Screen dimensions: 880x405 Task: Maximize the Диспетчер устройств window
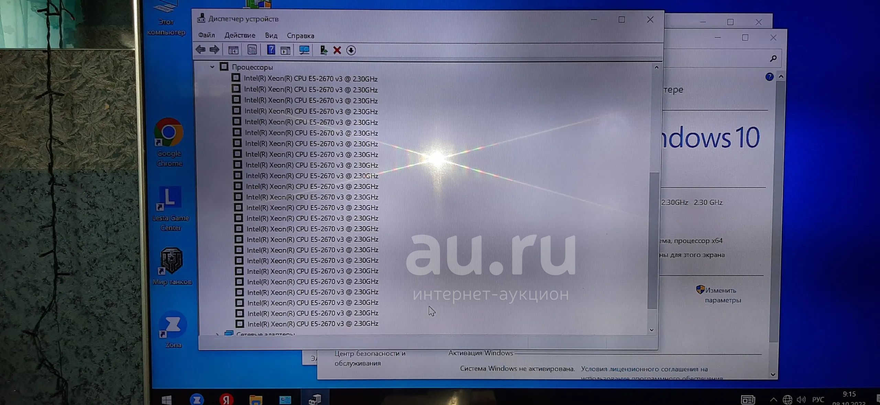point(621,20)
